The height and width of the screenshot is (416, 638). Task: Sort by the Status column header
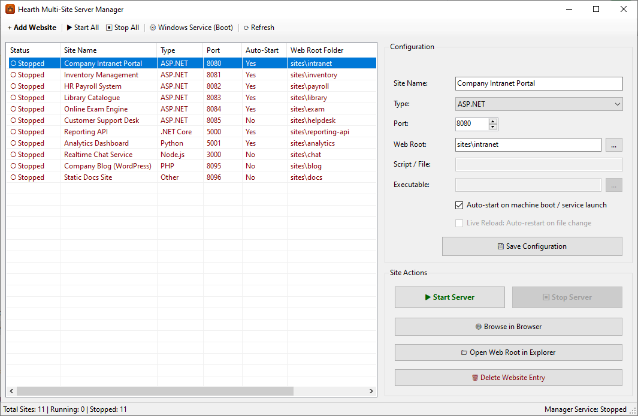[x=34, y=50]
